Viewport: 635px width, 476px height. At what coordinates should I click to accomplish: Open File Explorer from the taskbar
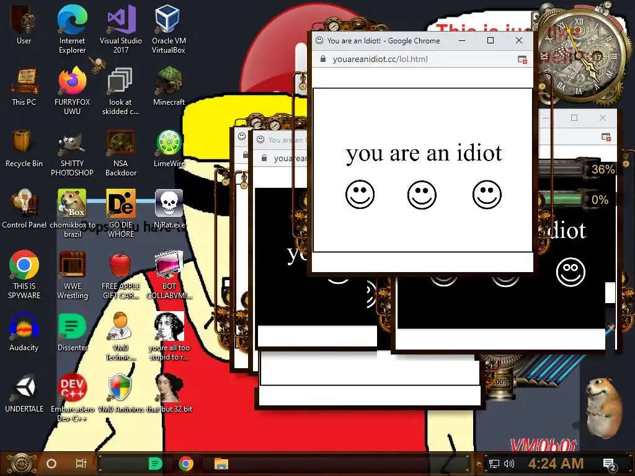click(x=221, y=464)
